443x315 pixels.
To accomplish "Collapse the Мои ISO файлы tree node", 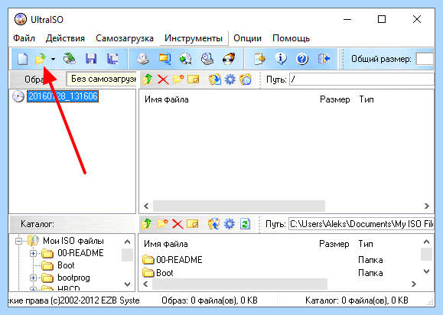I will click(x=18, y=241).
